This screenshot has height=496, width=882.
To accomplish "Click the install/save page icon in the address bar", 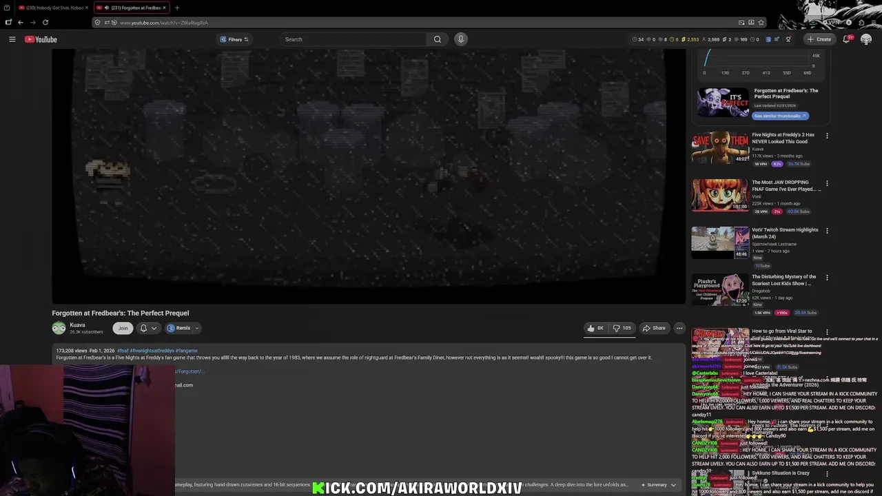I will coord(751,22).
